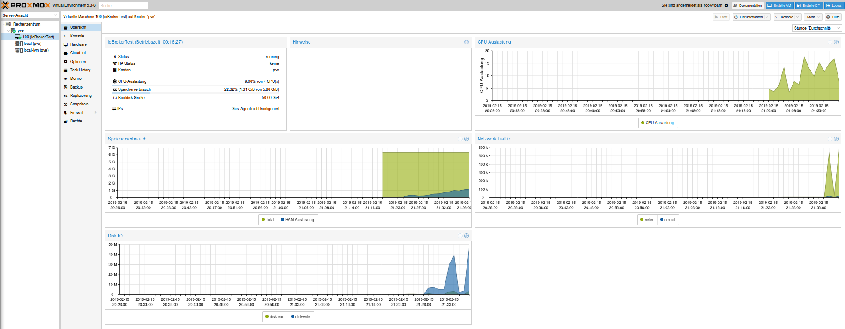Screen dimensions: 845x329
Task: Click the 'running' status value
Action: pyautogui.click(x=273, y=57)
